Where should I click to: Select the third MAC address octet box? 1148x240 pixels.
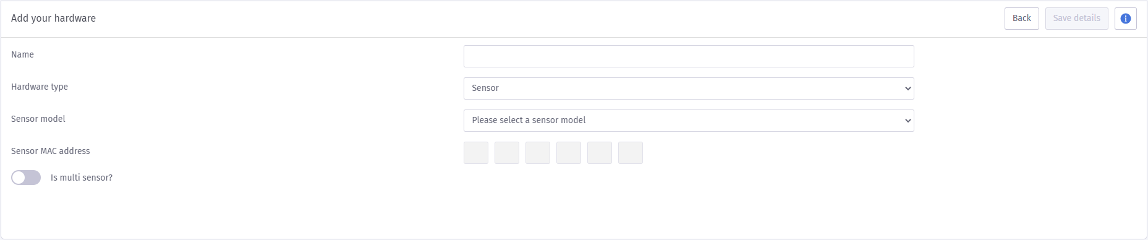(x=538, y=153)
